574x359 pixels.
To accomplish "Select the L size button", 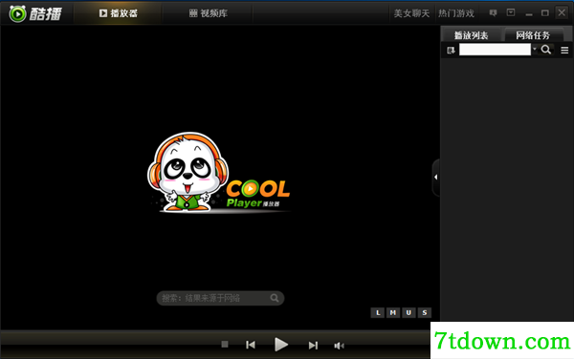I will (378, 312).
